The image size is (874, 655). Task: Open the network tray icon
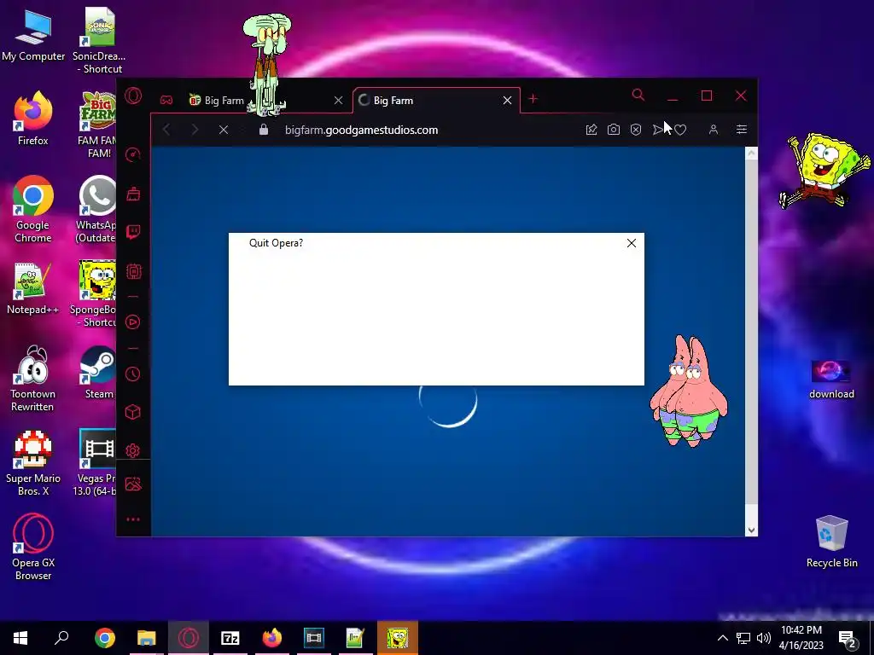tap(743, 638)
